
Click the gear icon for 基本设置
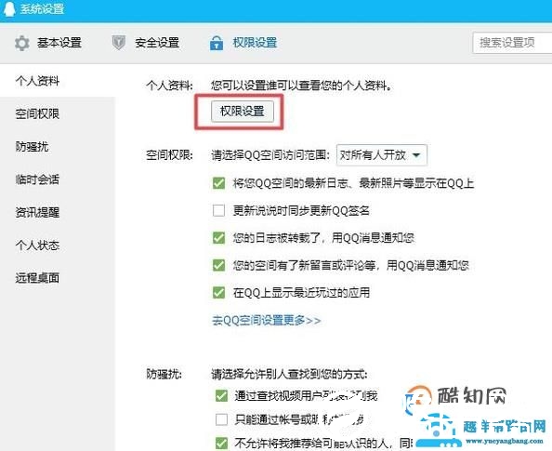coord(22,43)
